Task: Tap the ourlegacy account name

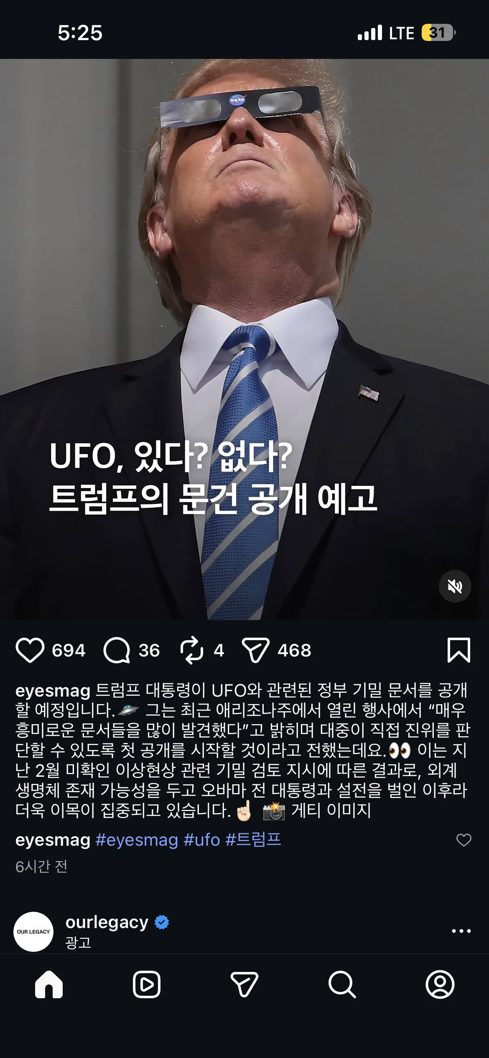Action: click(107, 922)
